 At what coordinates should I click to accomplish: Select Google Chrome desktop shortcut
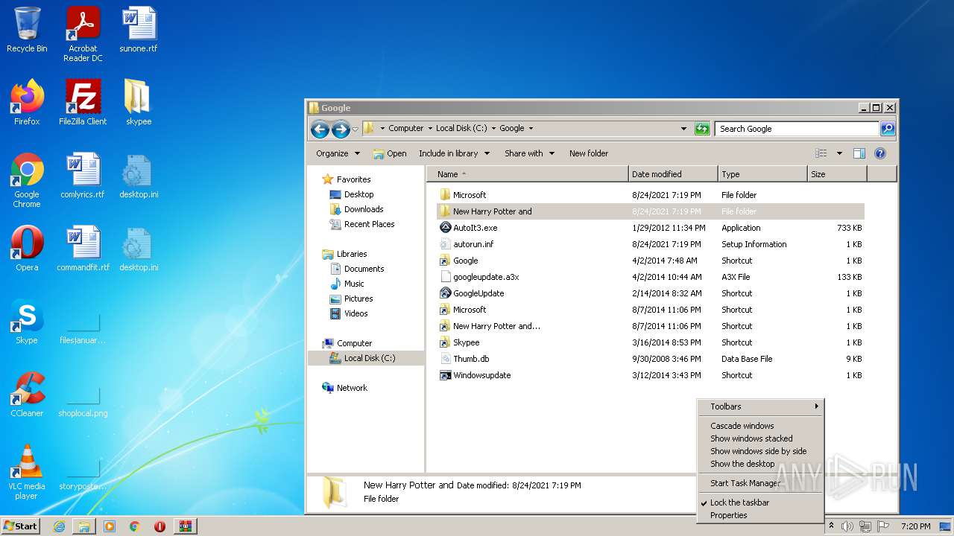[x=27, y=180]
